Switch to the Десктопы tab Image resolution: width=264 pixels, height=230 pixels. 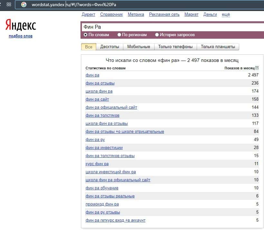pyautogui.click(x=109, y=47)
